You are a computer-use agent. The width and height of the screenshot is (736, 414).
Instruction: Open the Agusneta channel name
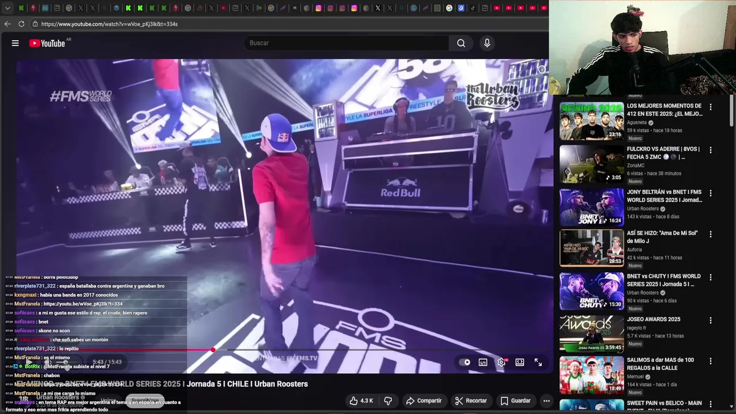point(637,122)
